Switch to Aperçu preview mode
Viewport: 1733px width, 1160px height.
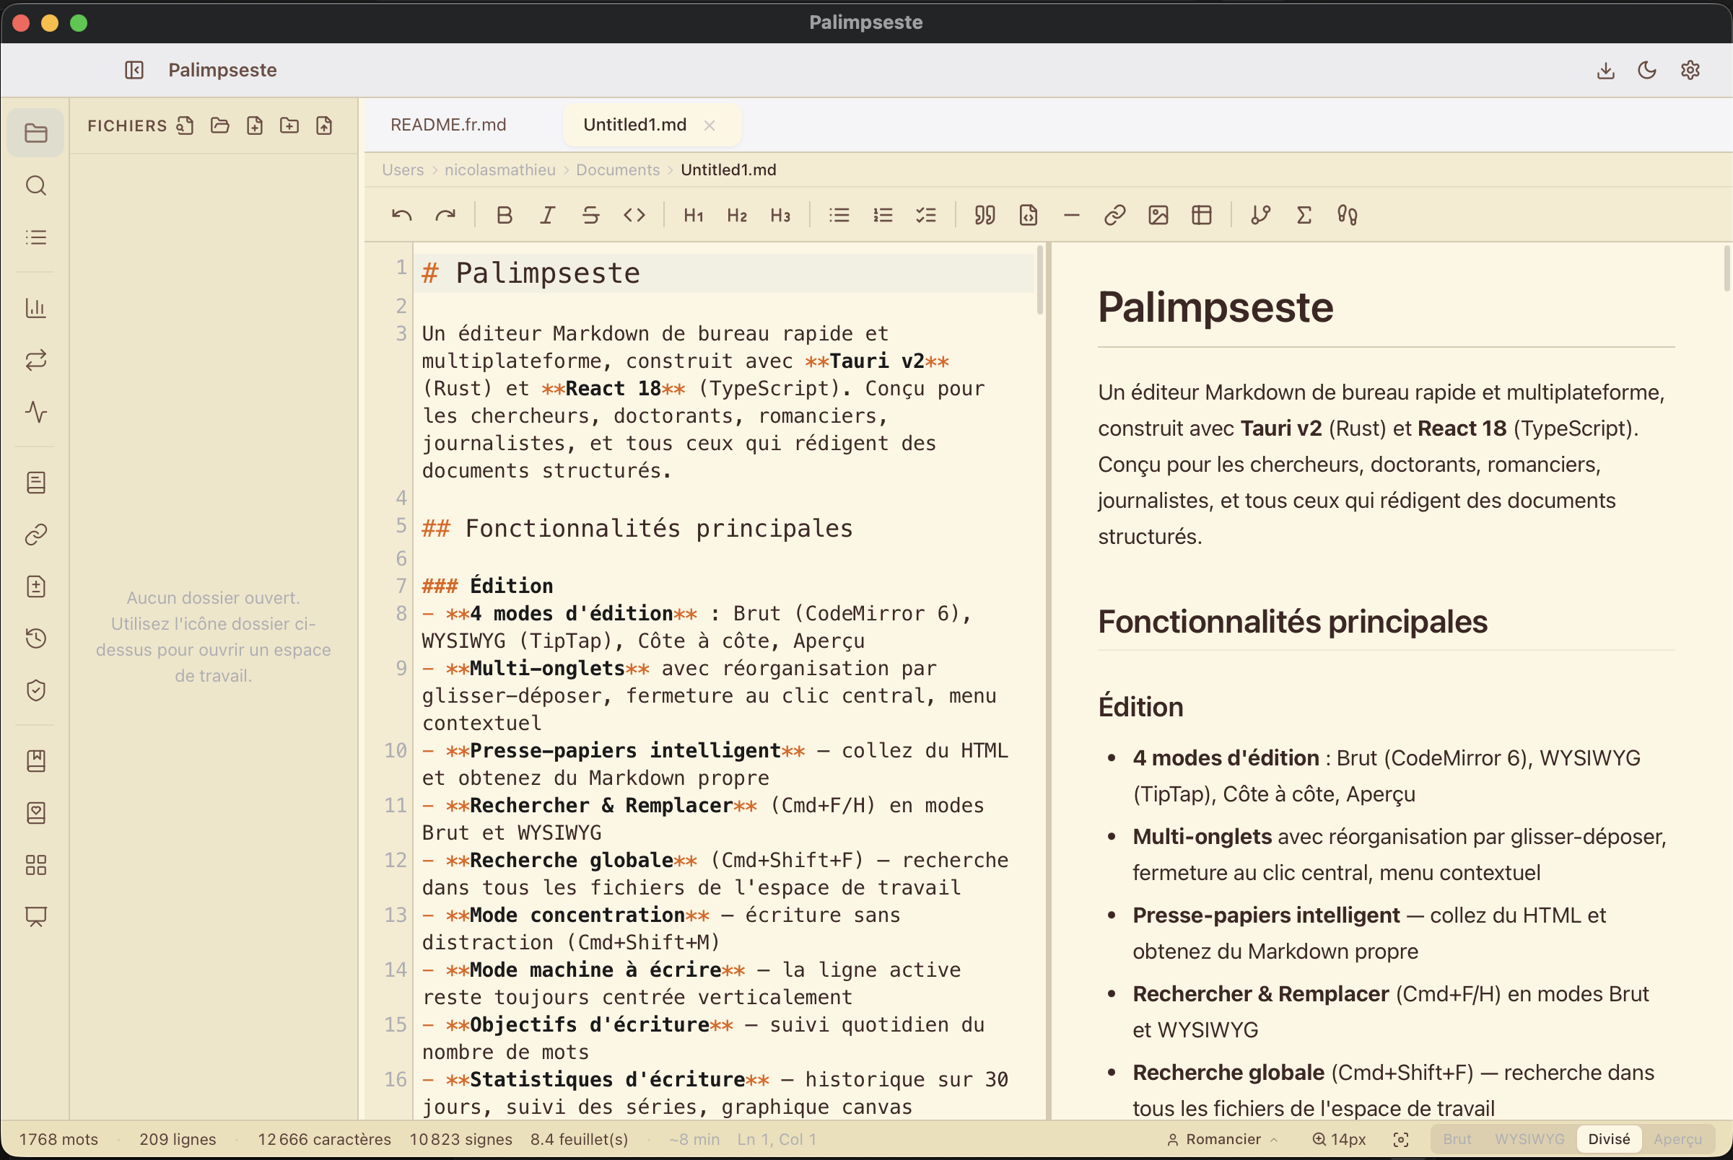pos(1677,1139)
